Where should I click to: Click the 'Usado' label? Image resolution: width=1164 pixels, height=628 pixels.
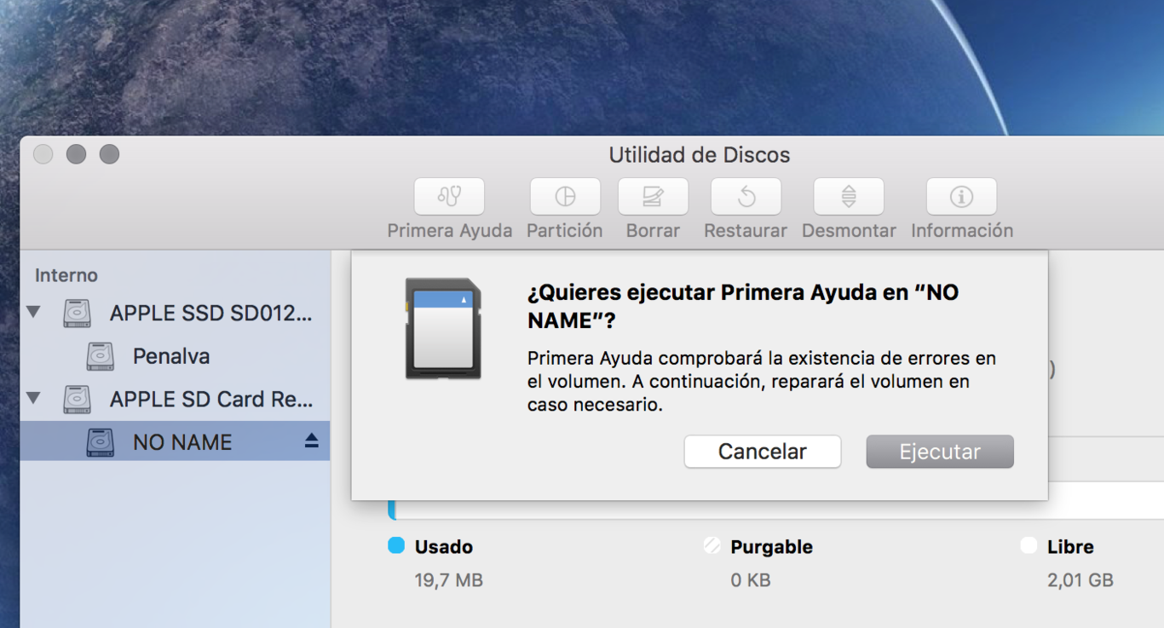point(444,547)
